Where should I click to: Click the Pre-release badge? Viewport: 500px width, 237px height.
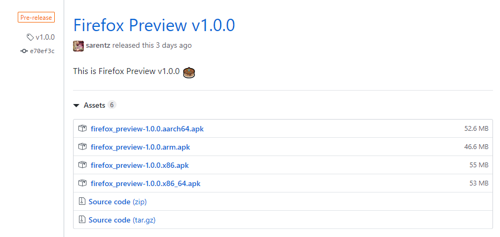[36, 18]
